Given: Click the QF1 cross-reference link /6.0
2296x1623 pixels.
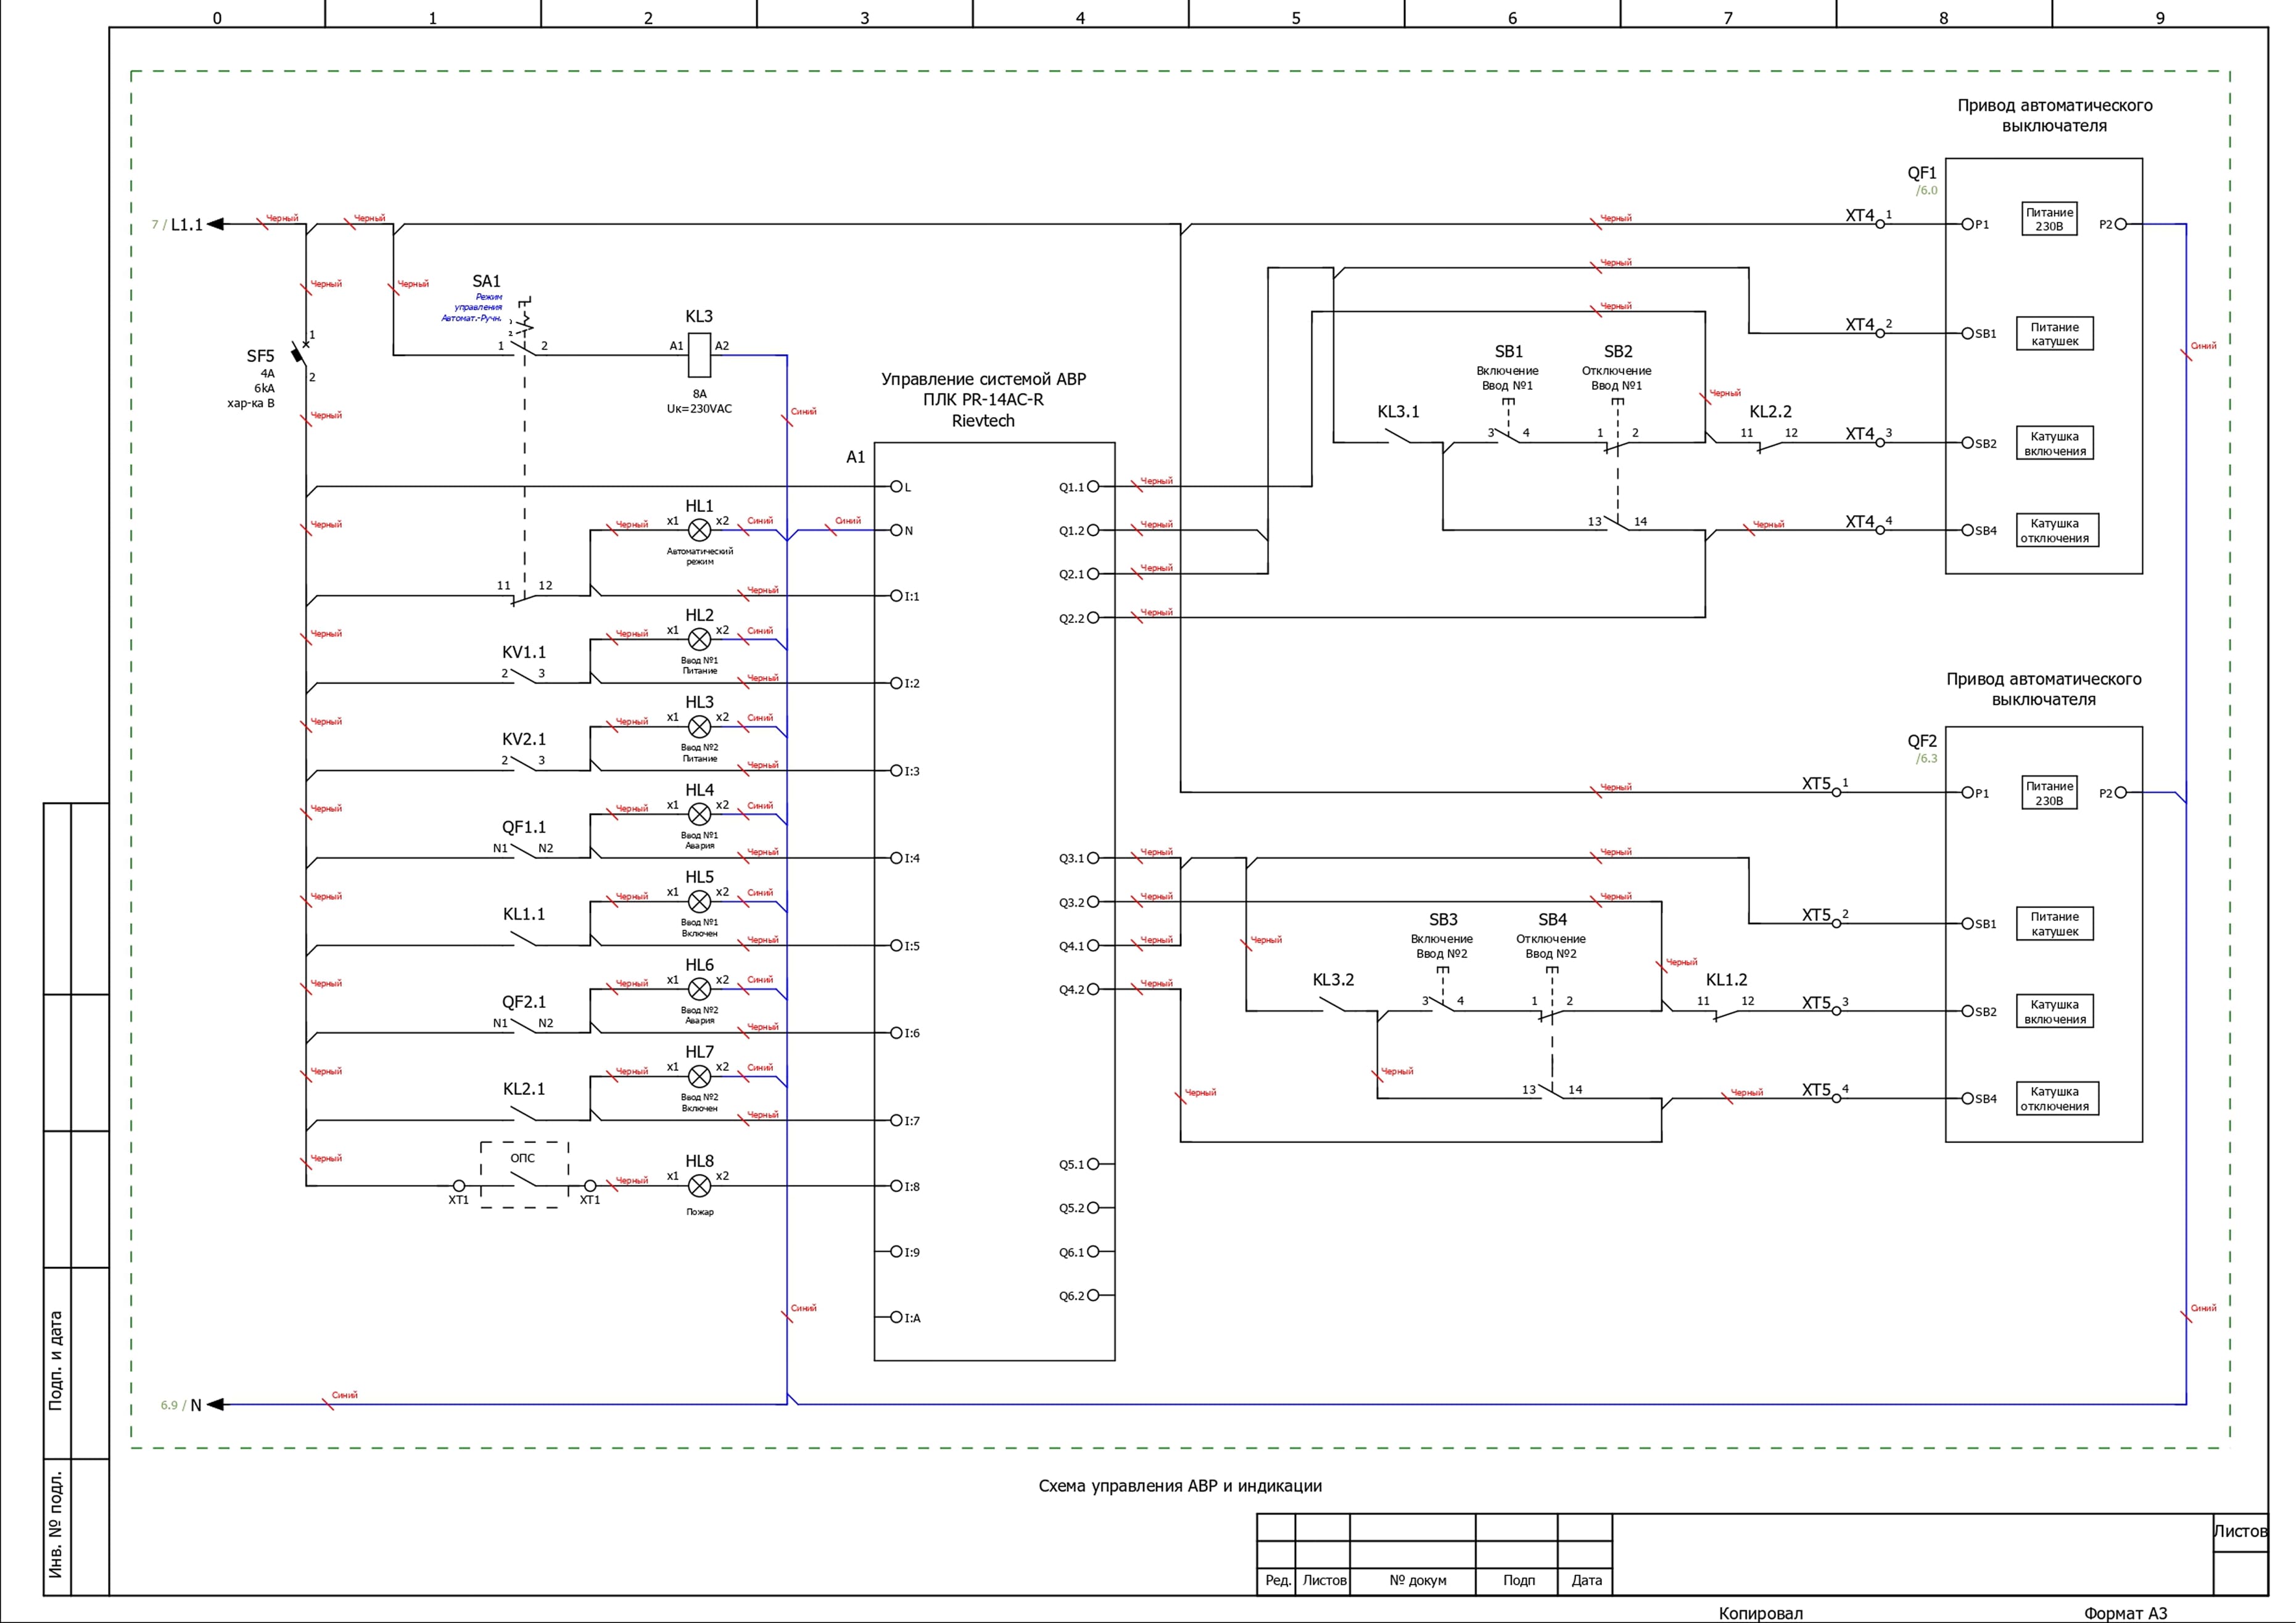Looking at the screenshot, I should point(1926,190).
